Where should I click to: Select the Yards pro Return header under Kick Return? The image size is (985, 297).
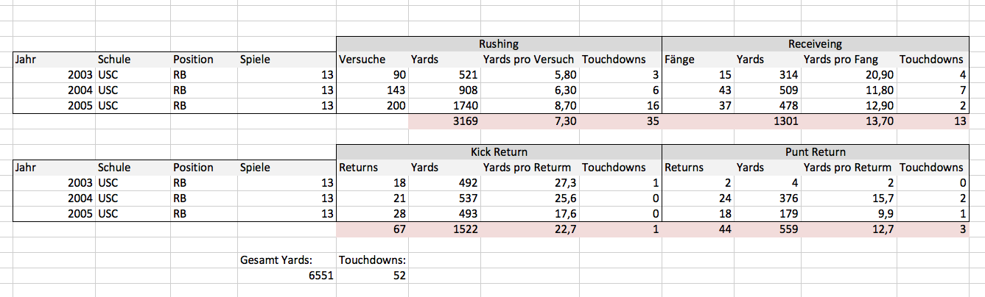click(x=530, y=167)
